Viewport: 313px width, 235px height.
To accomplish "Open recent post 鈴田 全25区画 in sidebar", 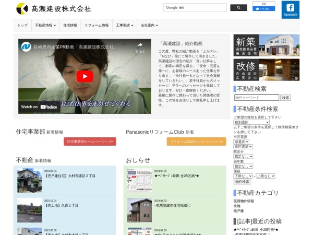I will coord(256,230).
